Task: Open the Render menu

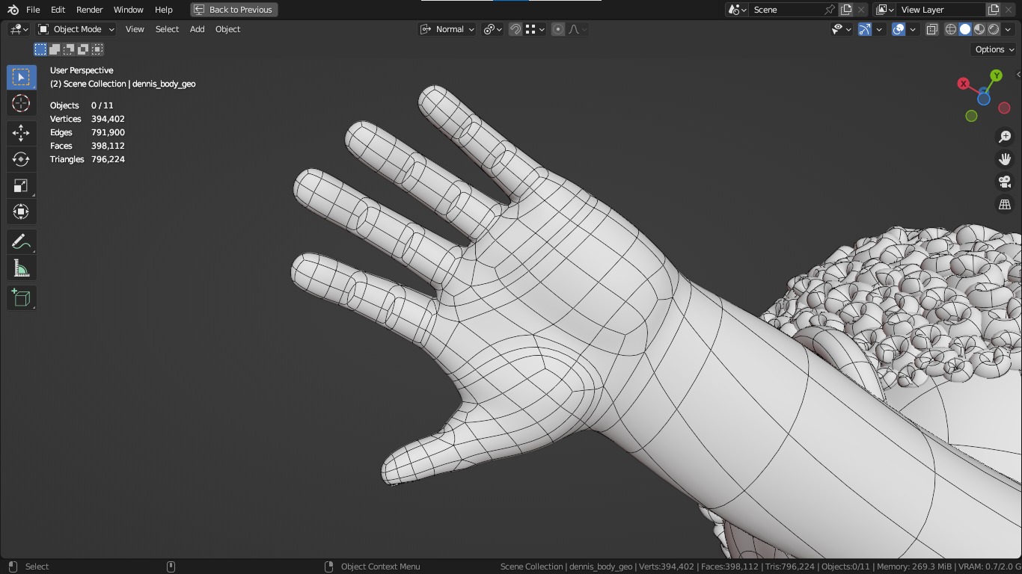Action: point(89,10)
